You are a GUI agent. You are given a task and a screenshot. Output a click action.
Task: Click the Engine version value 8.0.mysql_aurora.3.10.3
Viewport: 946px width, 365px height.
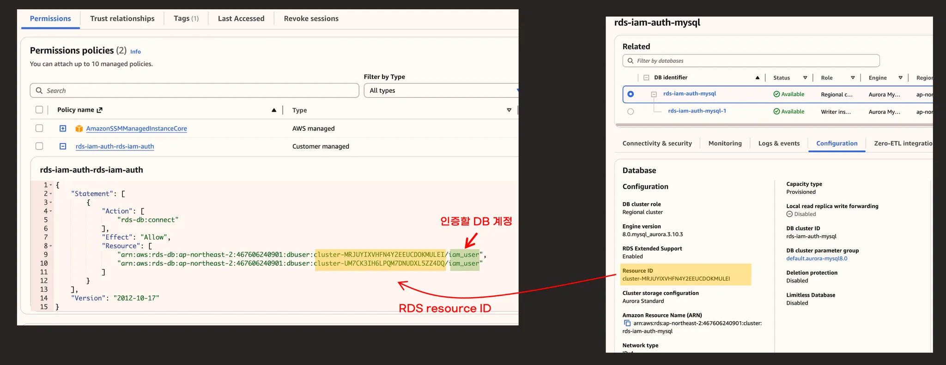point(653,234)
